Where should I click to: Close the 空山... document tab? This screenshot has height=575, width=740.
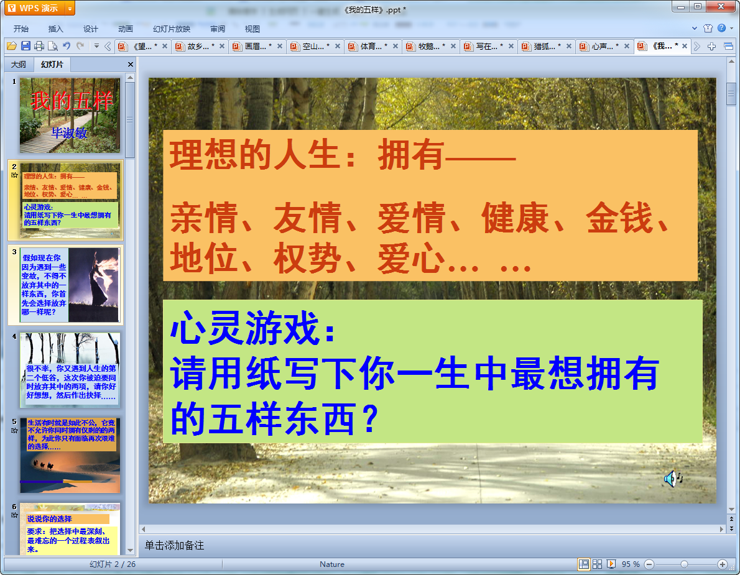(x=338, y=46)
